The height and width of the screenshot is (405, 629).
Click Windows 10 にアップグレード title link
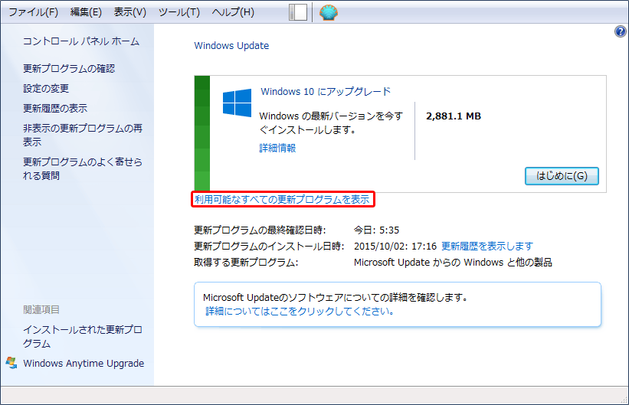click(326, 91)
